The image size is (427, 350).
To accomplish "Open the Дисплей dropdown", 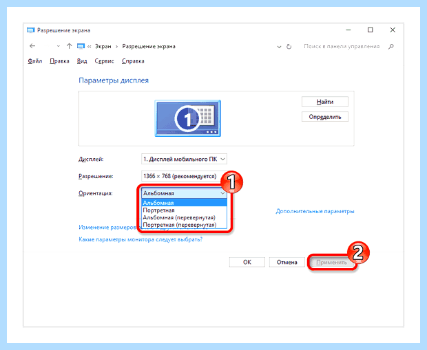I will [184, 159].
